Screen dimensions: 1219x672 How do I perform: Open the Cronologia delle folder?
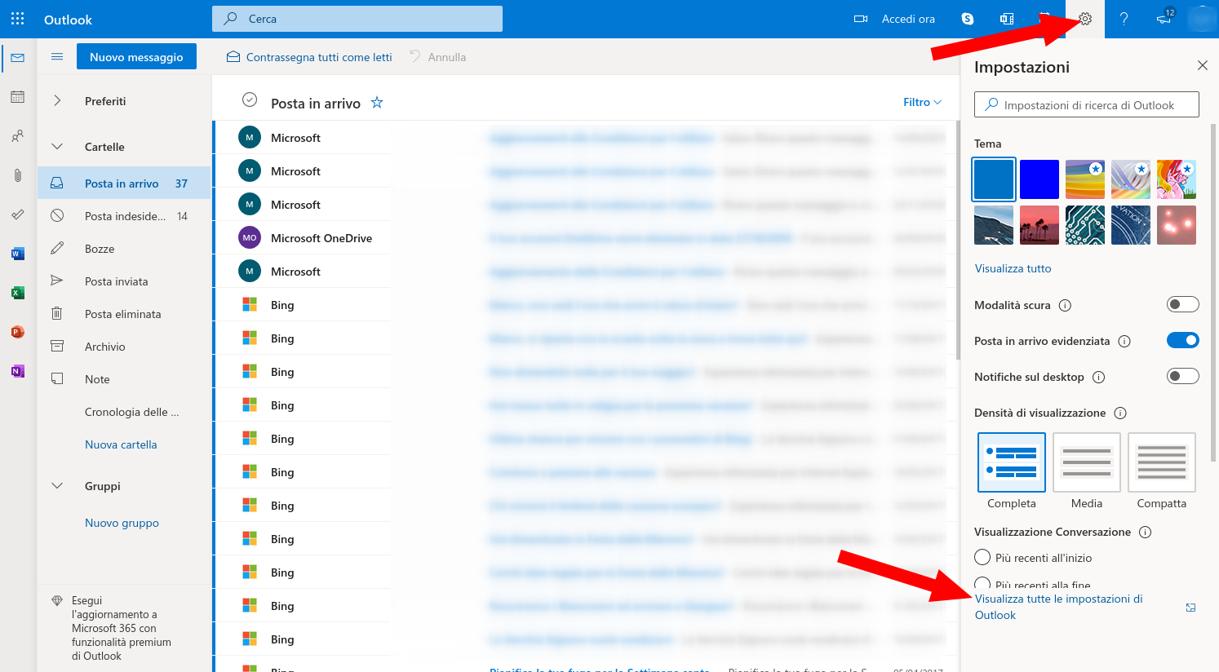pyautogui.click(x=124, y=412)
